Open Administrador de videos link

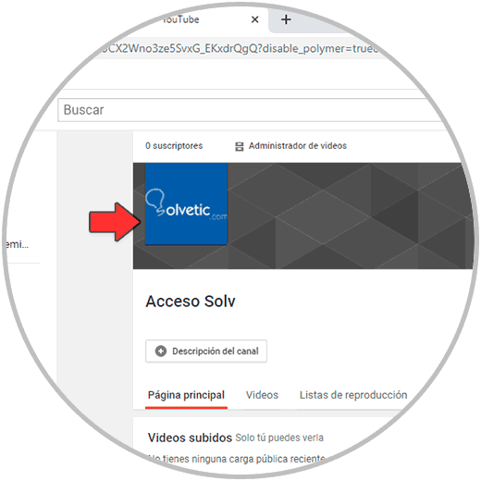pyautogui.click(x=298, y=146)
